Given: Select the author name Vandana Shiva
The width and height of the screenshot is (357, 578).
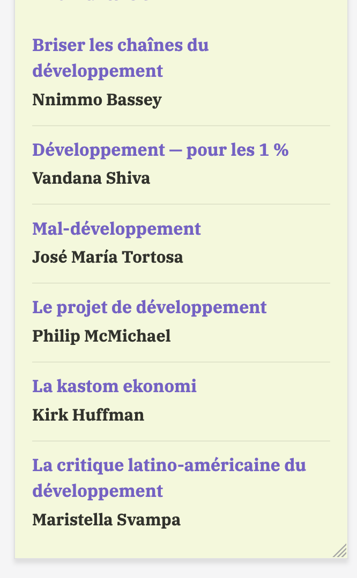Looking at the screenshot, I should point(91,178).
